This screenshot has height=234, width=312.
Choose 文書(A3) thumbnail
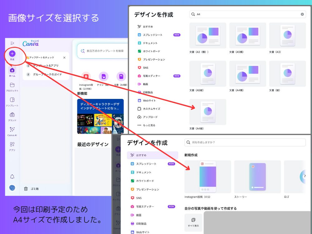pyautogui.click(x=288, y=36)
